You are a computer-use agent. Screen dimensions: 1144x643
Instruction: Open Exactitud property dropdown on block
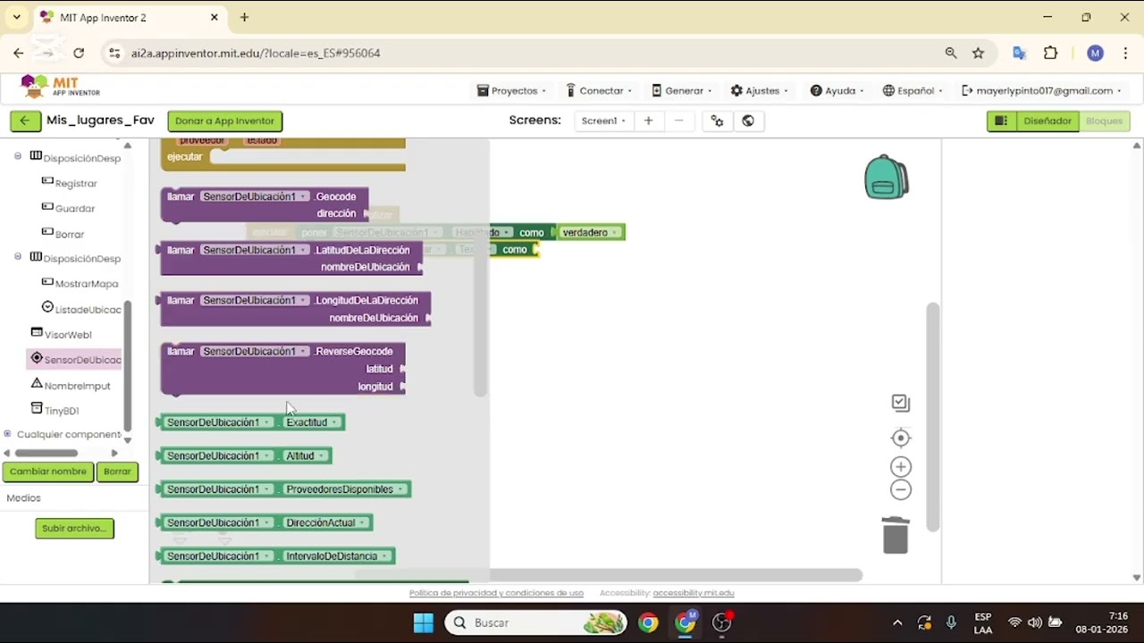coord(335,422)
